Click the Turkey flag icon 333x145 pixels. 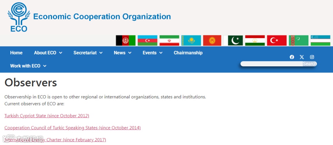pos(277,41)
